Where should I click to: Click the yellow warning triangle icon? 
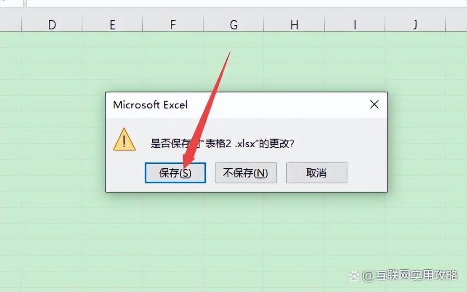(125, 139)
